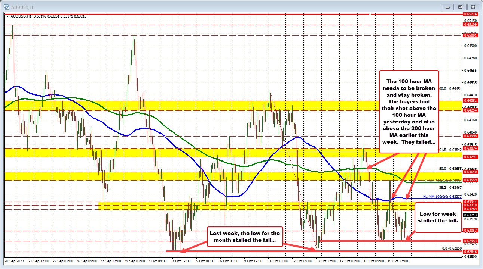Screen dimensions: 483x269
Task: Click the highlighted current price tag 0.63213
Action: pyautogui.click(x=470, y=215)
